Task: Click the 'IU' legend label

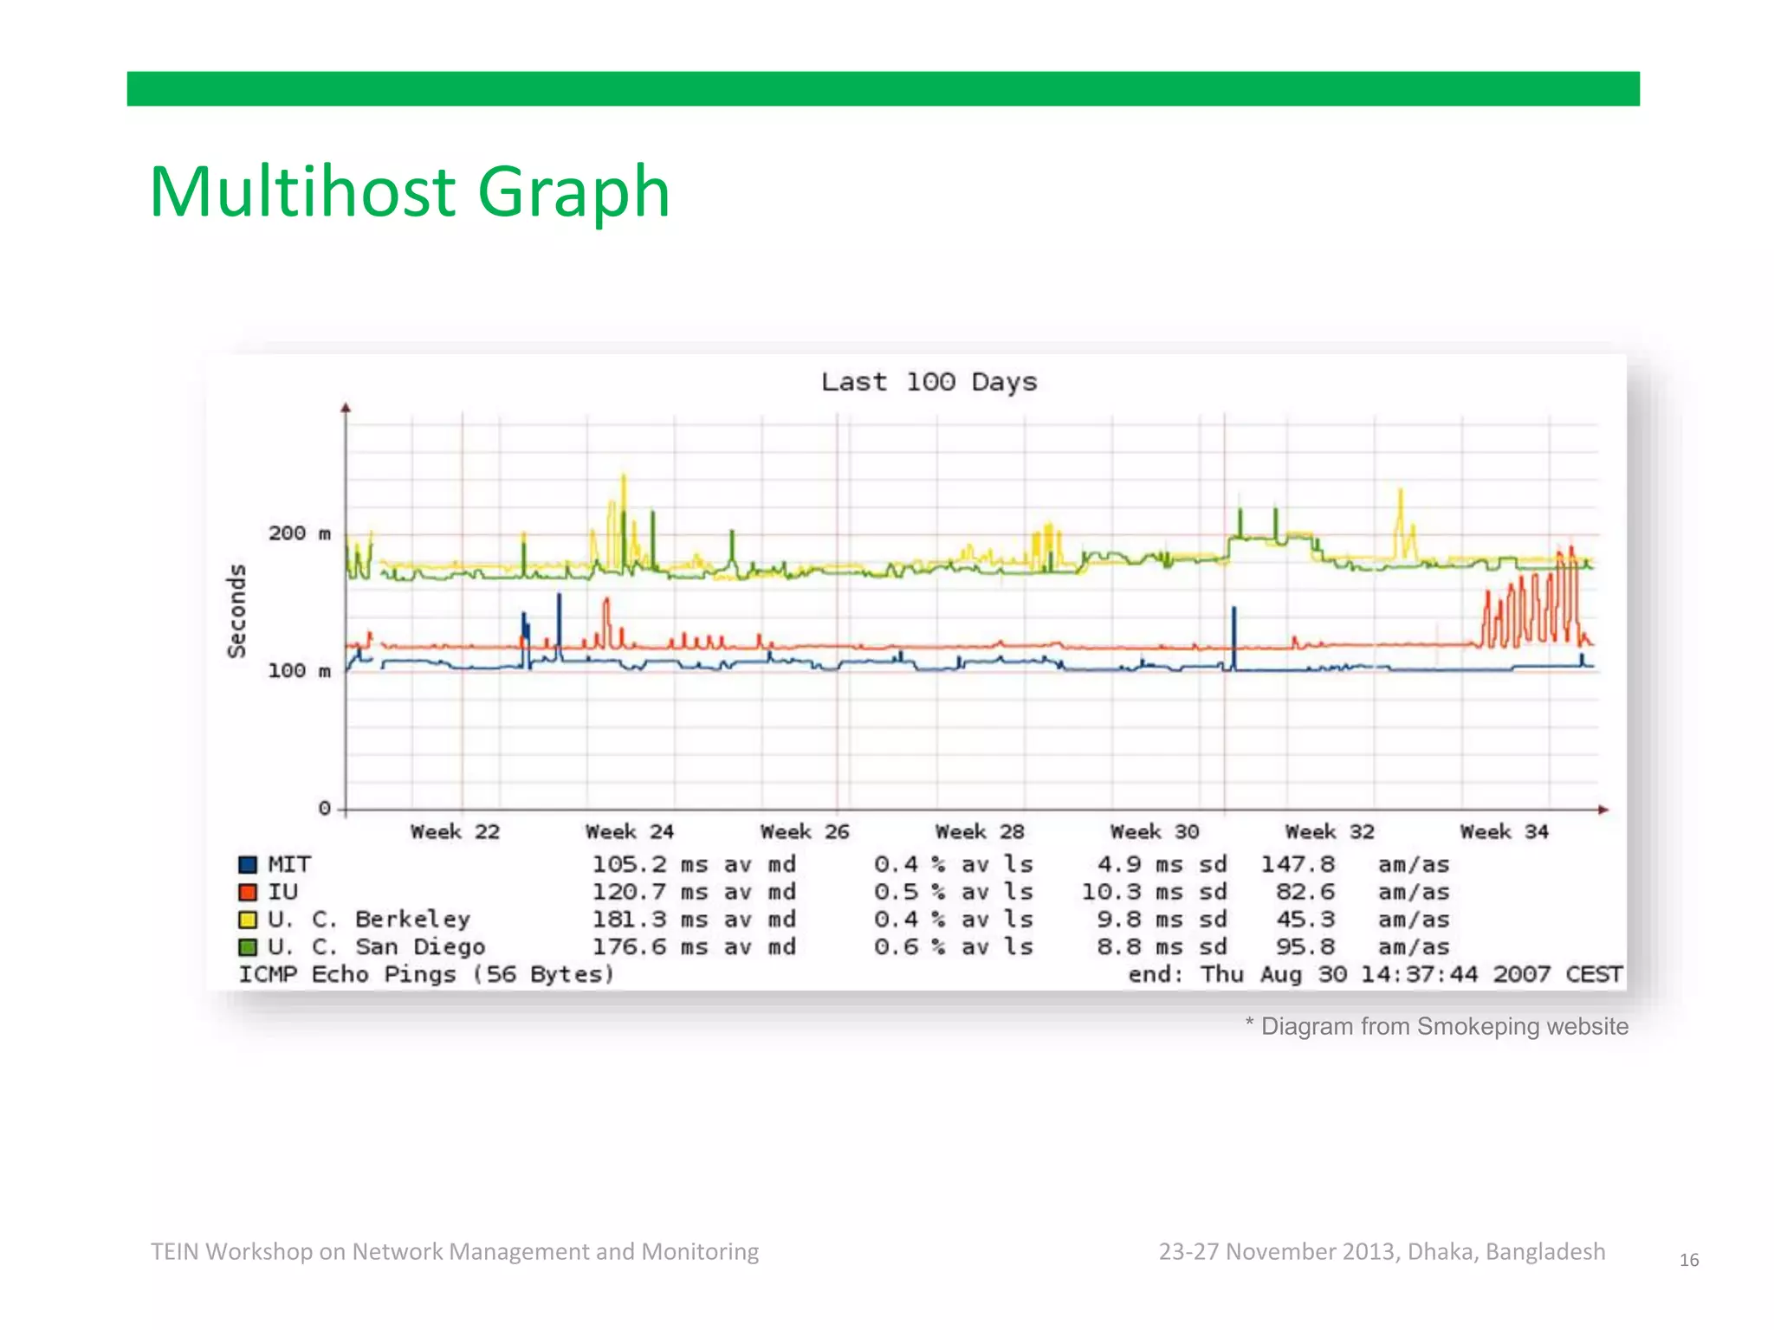Action: pyautogui.click(x=282, y=892)
